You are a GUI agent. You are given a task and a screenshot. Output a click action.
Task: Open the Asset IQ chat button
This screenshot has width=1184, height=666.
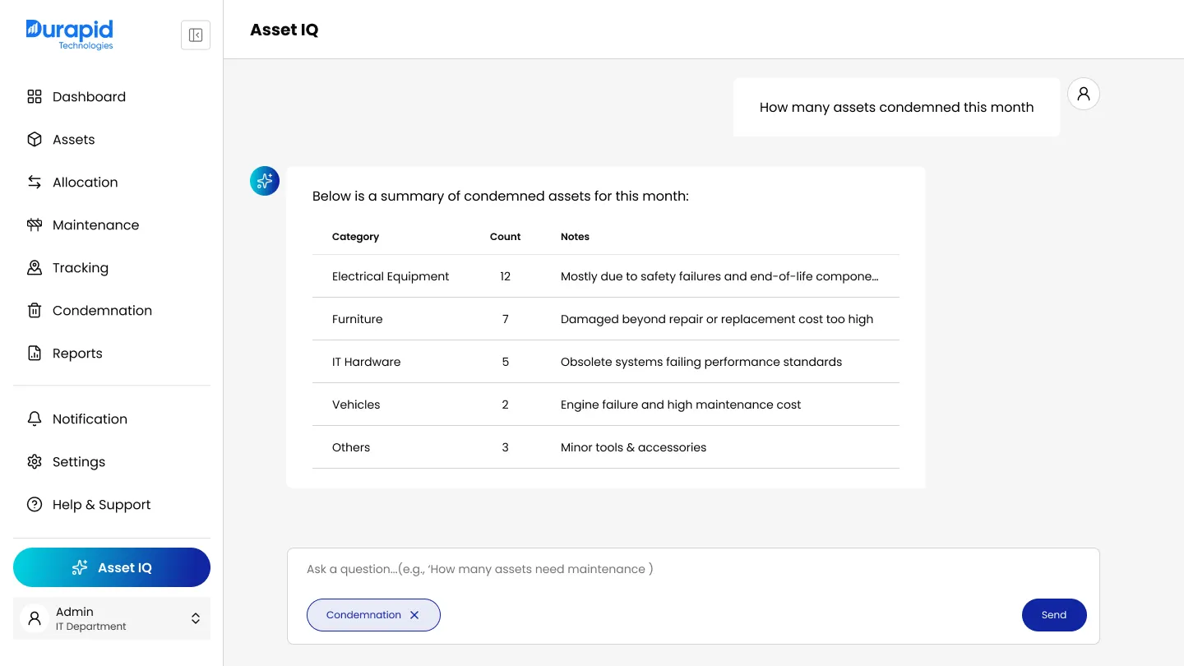(112, 567)
